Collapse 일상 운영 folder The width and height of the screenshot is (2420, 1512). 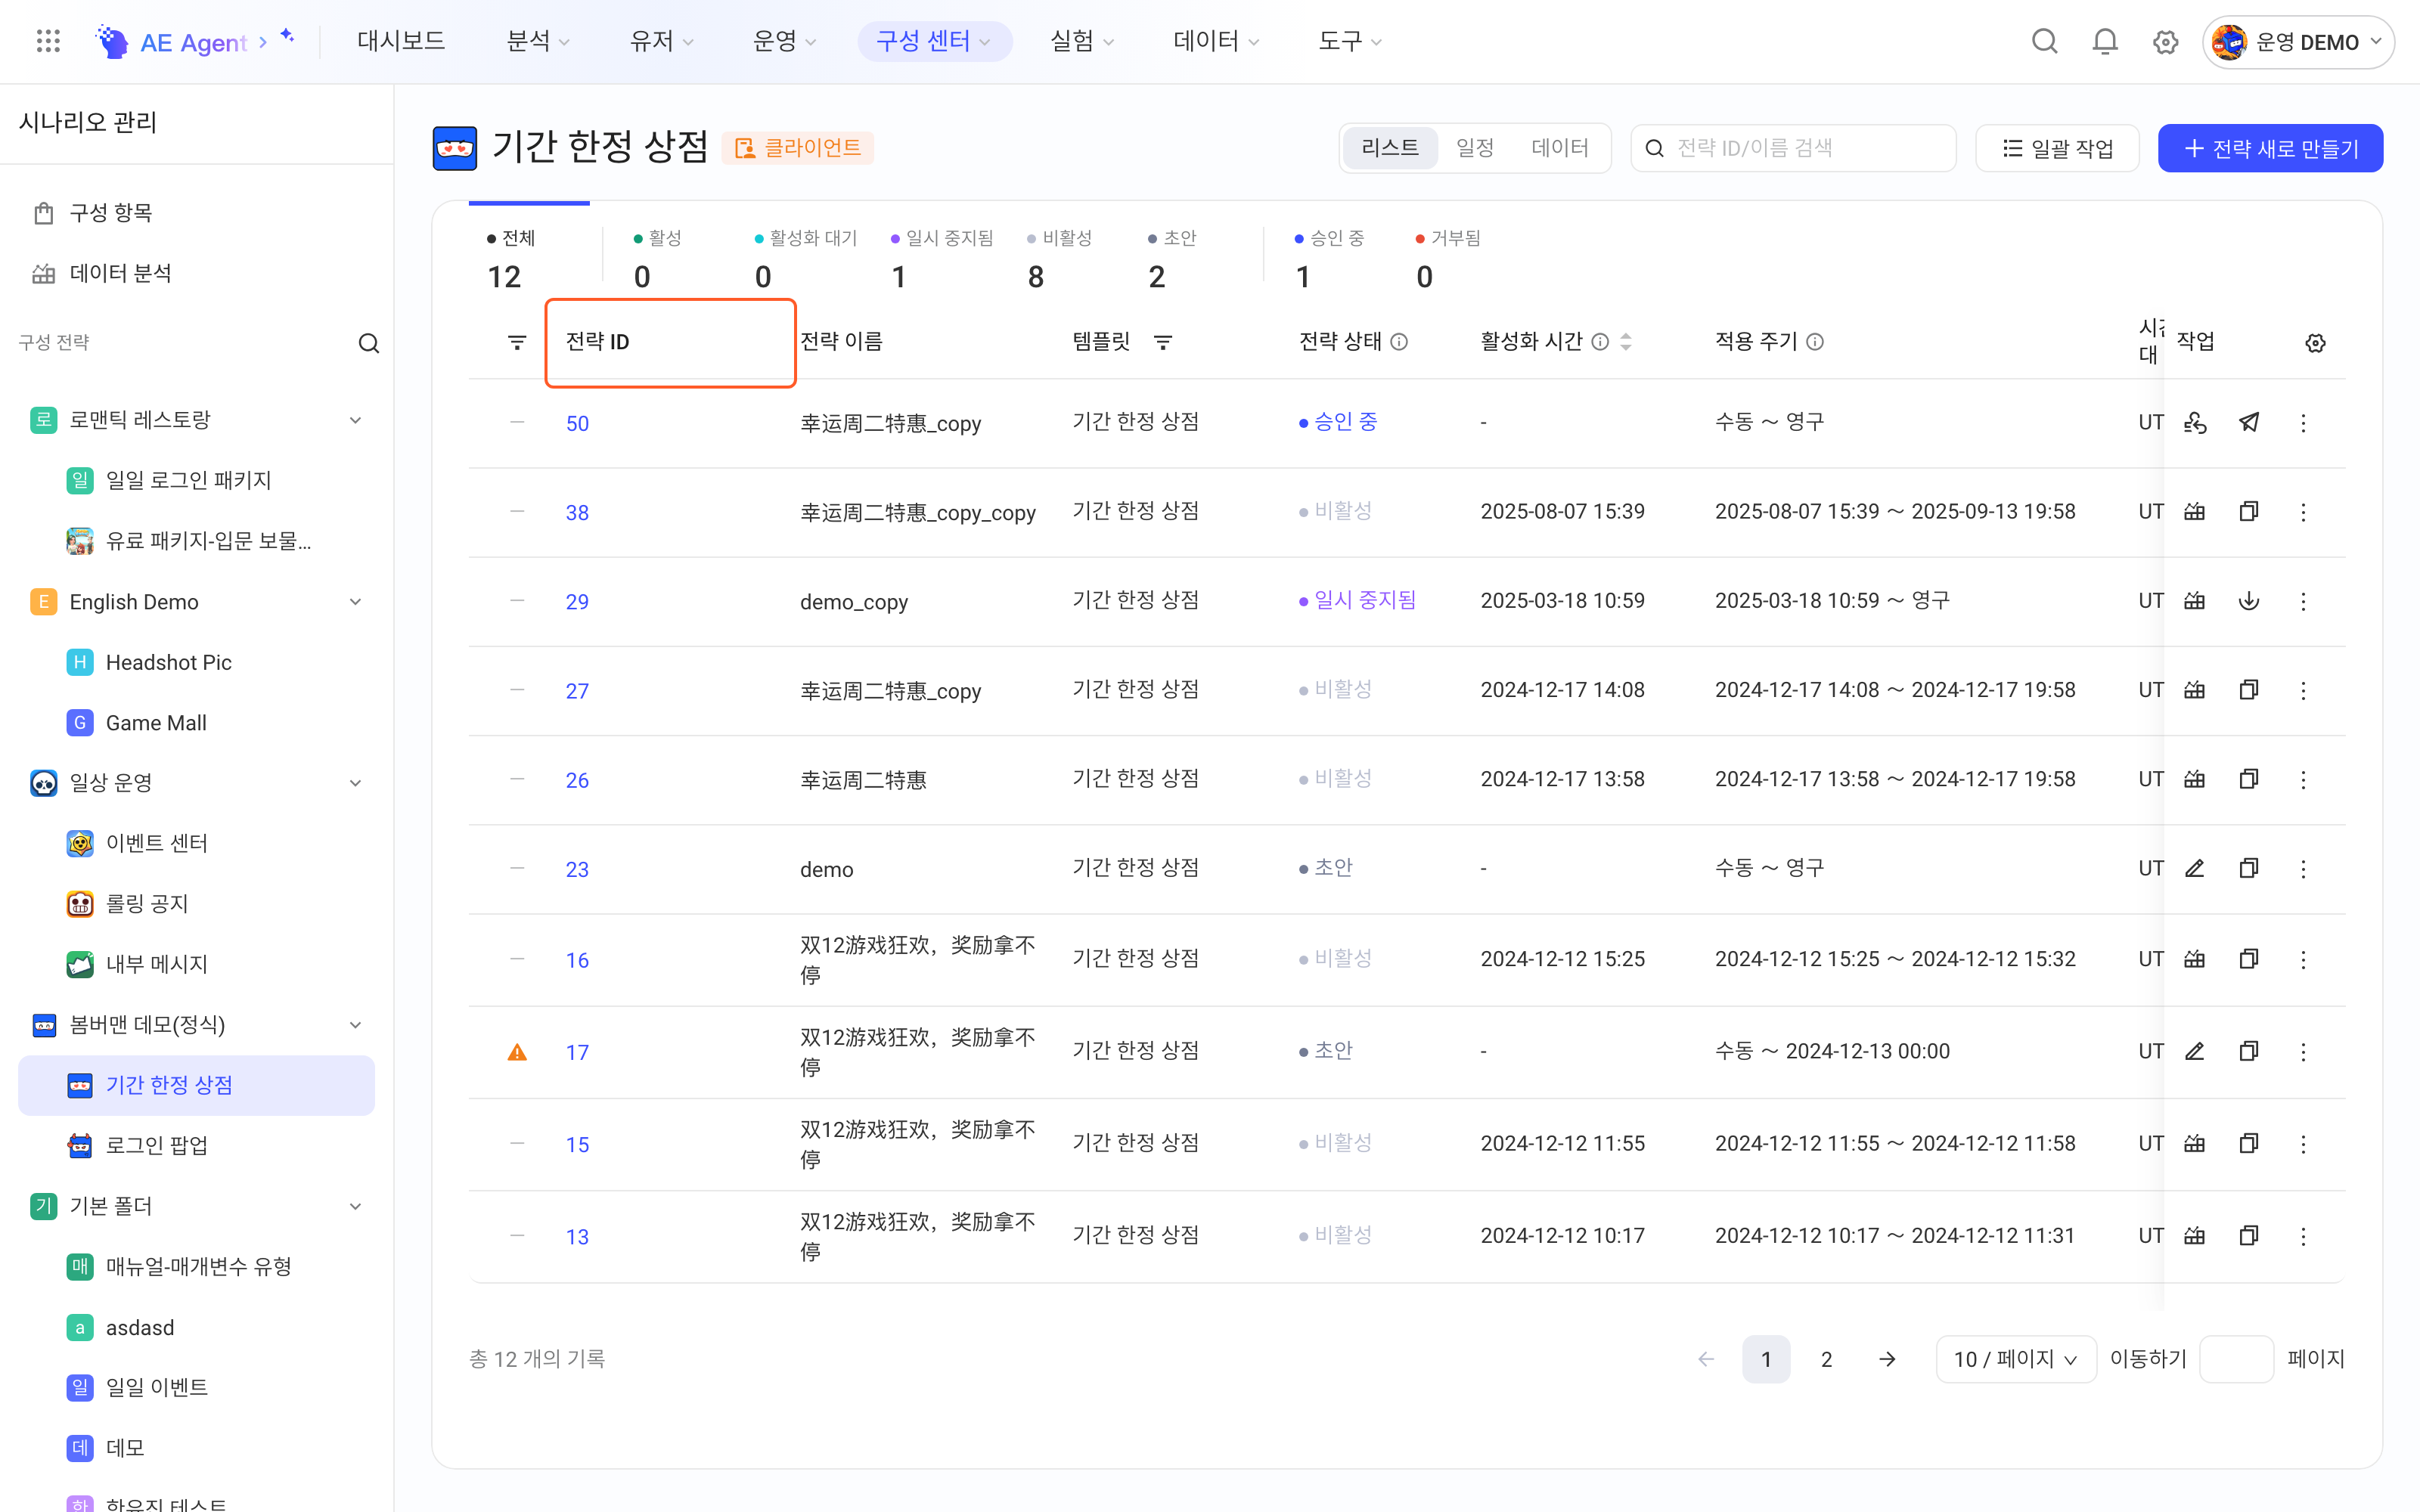tap(355, 782)
